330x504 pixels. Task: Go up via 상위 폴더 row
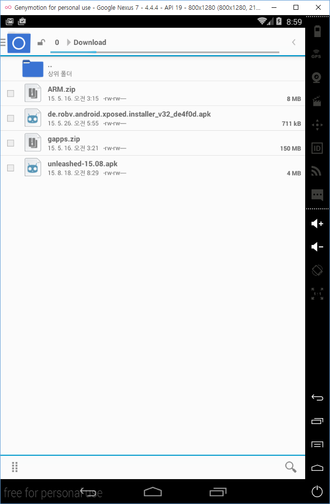click(x=153, y=69)
